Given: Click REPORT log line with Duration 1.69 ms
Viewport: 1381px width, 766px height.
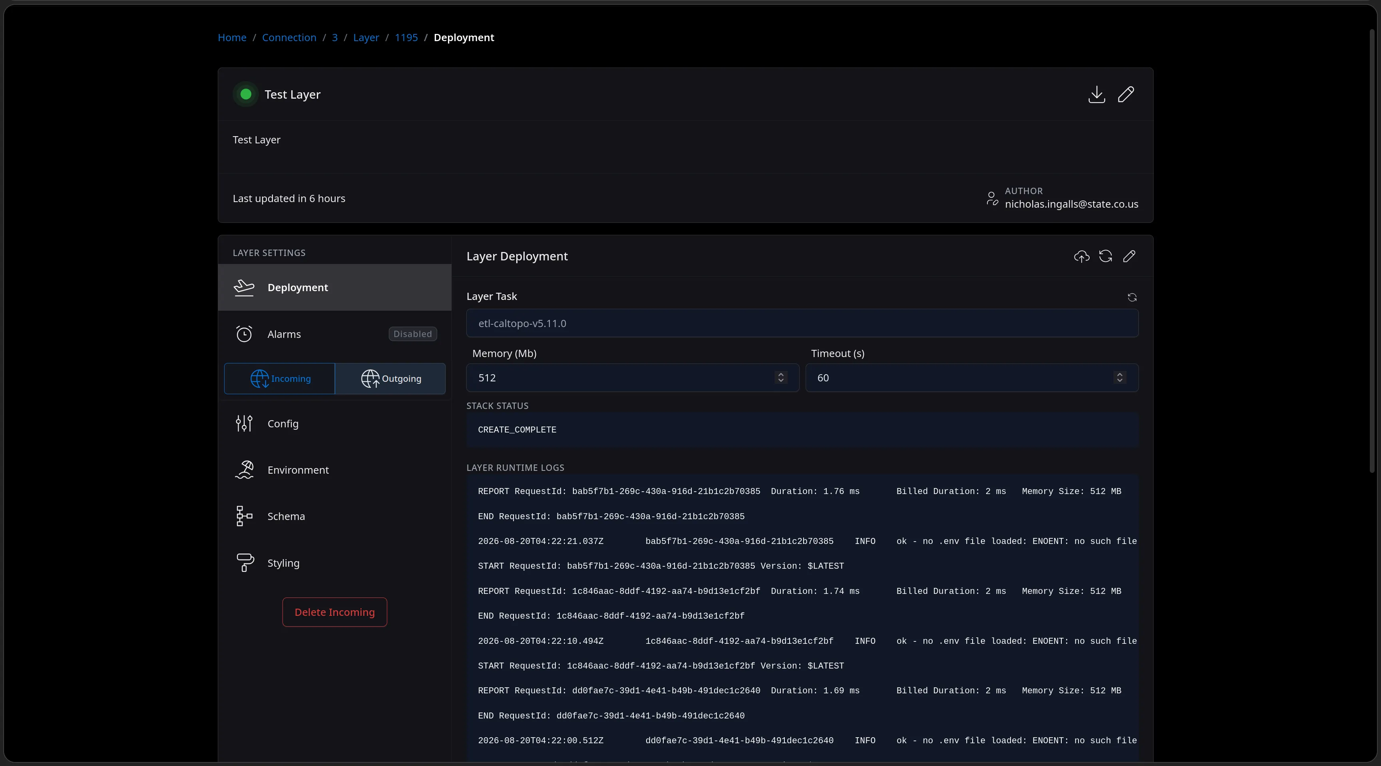Looking at the screenshot, I should [x=799, y=691].
